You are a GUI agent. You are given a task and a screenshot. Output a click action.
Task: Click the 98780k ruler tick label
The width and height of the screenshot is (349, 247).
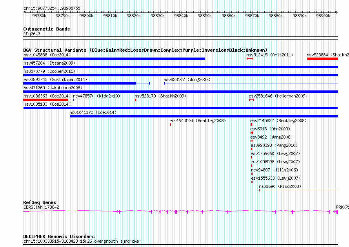(x=39, y=16)
